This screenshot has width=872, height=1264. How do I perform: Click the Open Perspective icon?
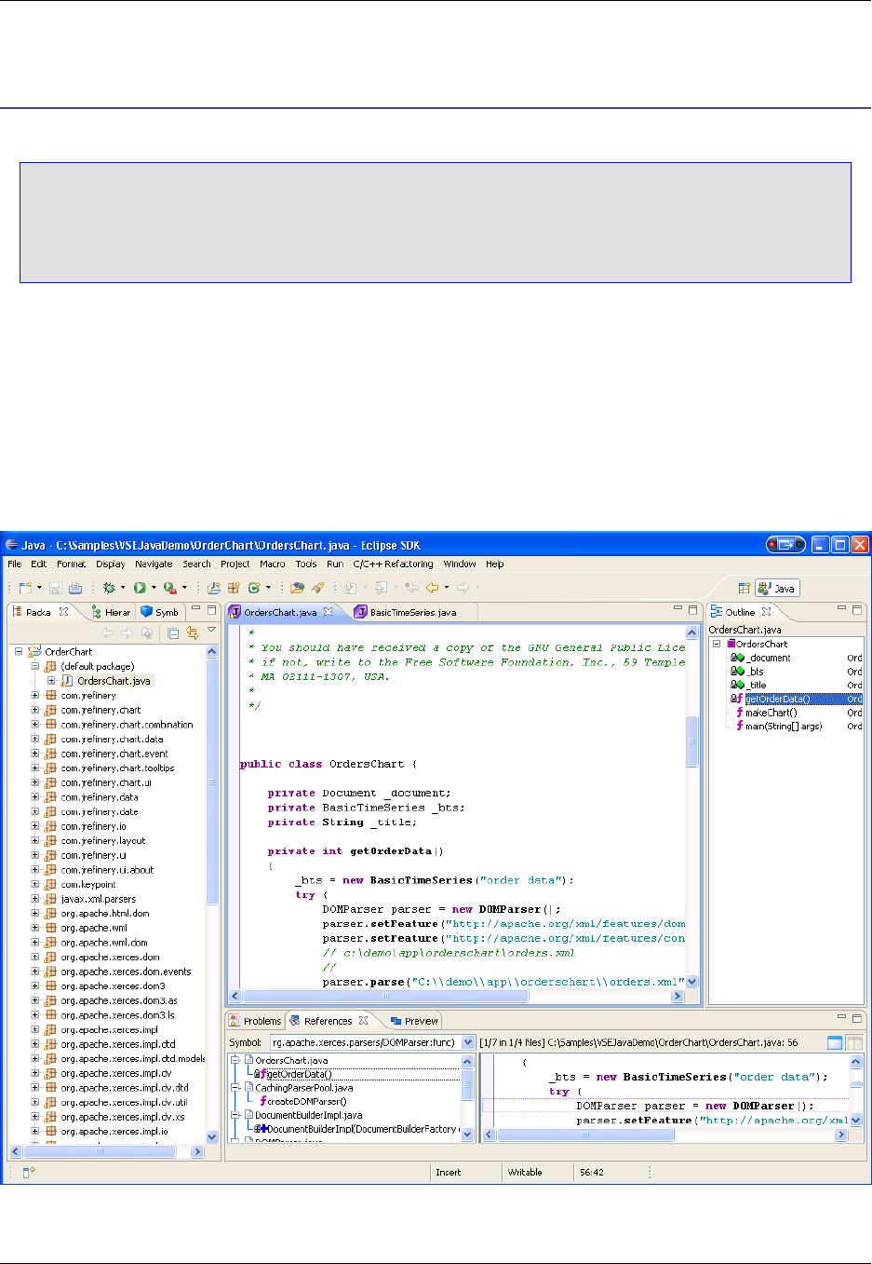pos(744,588)
